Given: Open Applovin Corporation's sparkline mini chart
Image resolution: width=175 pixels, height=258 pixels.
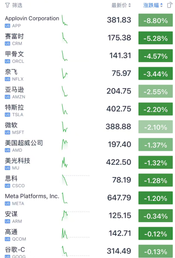Looking at the screenshot, I should pyautogui.click(x=64, y=20).
